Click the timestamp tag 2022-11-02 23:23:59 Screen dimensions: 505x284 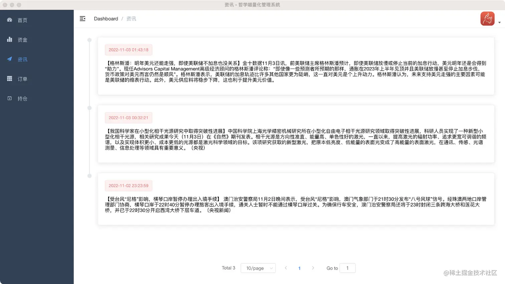tap(129, 186)
